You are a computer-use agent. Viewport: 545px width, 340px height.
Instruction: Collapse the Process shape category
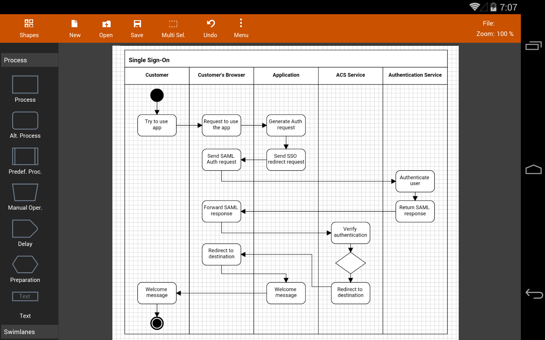[30, 60]
